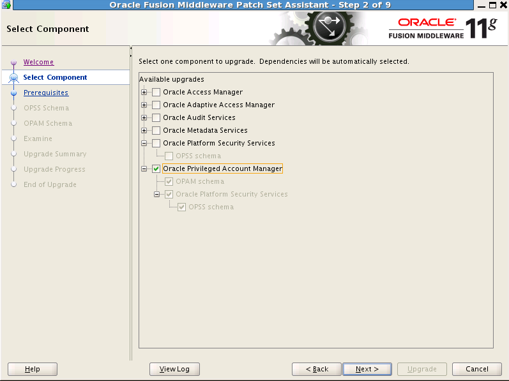Viewport: 509px width, 381px height.
Task: Open the Prerequisites step link
Action: [46, 93]
